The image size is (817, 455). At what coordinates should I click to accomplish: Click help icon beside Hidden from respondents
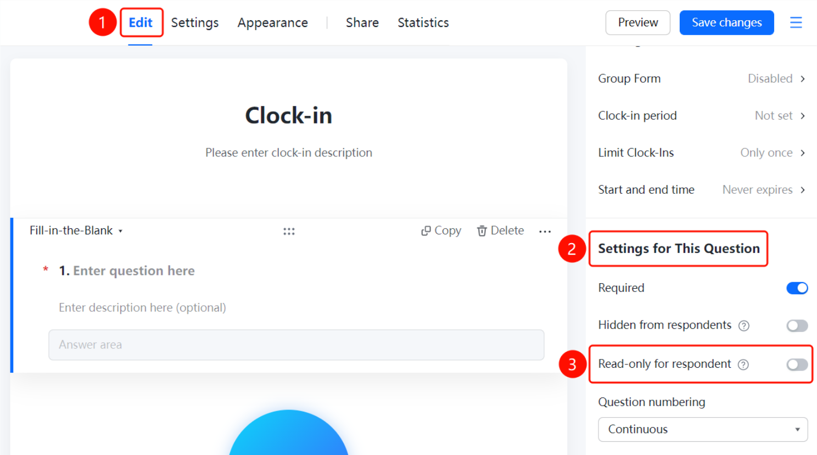[x=744, y=325]
